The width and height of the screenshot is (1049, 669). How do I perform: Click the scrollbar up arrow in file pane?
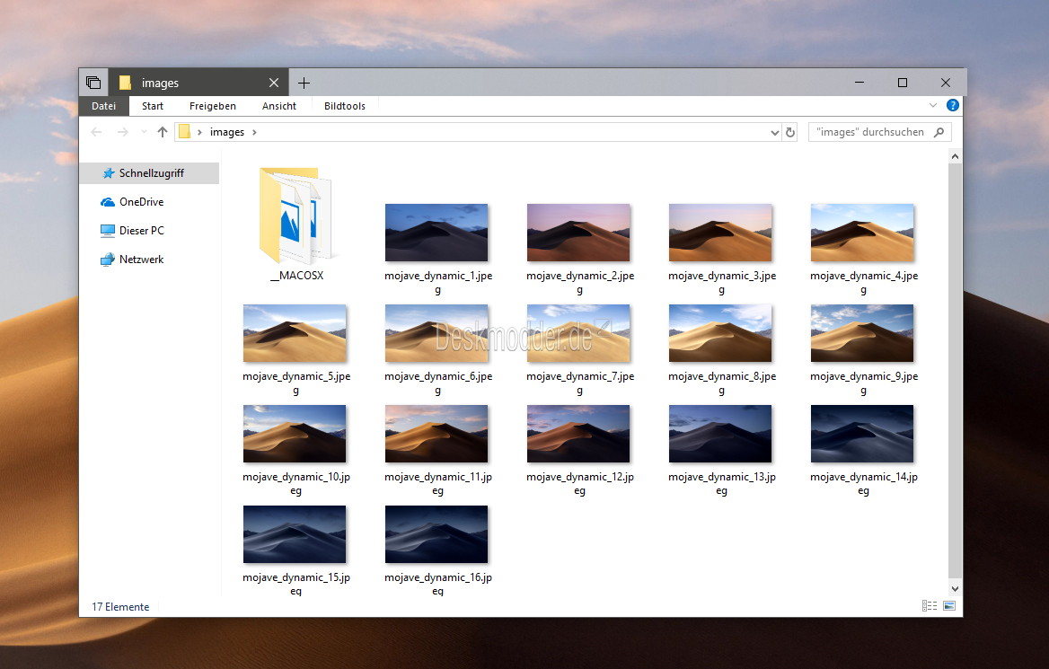click(955, 156)
